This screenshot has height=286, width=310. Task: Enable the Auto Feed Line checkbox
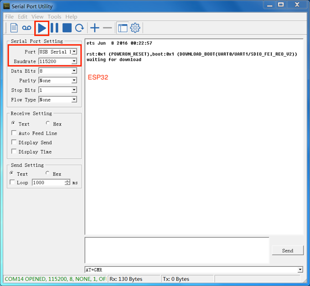(14, 133)
